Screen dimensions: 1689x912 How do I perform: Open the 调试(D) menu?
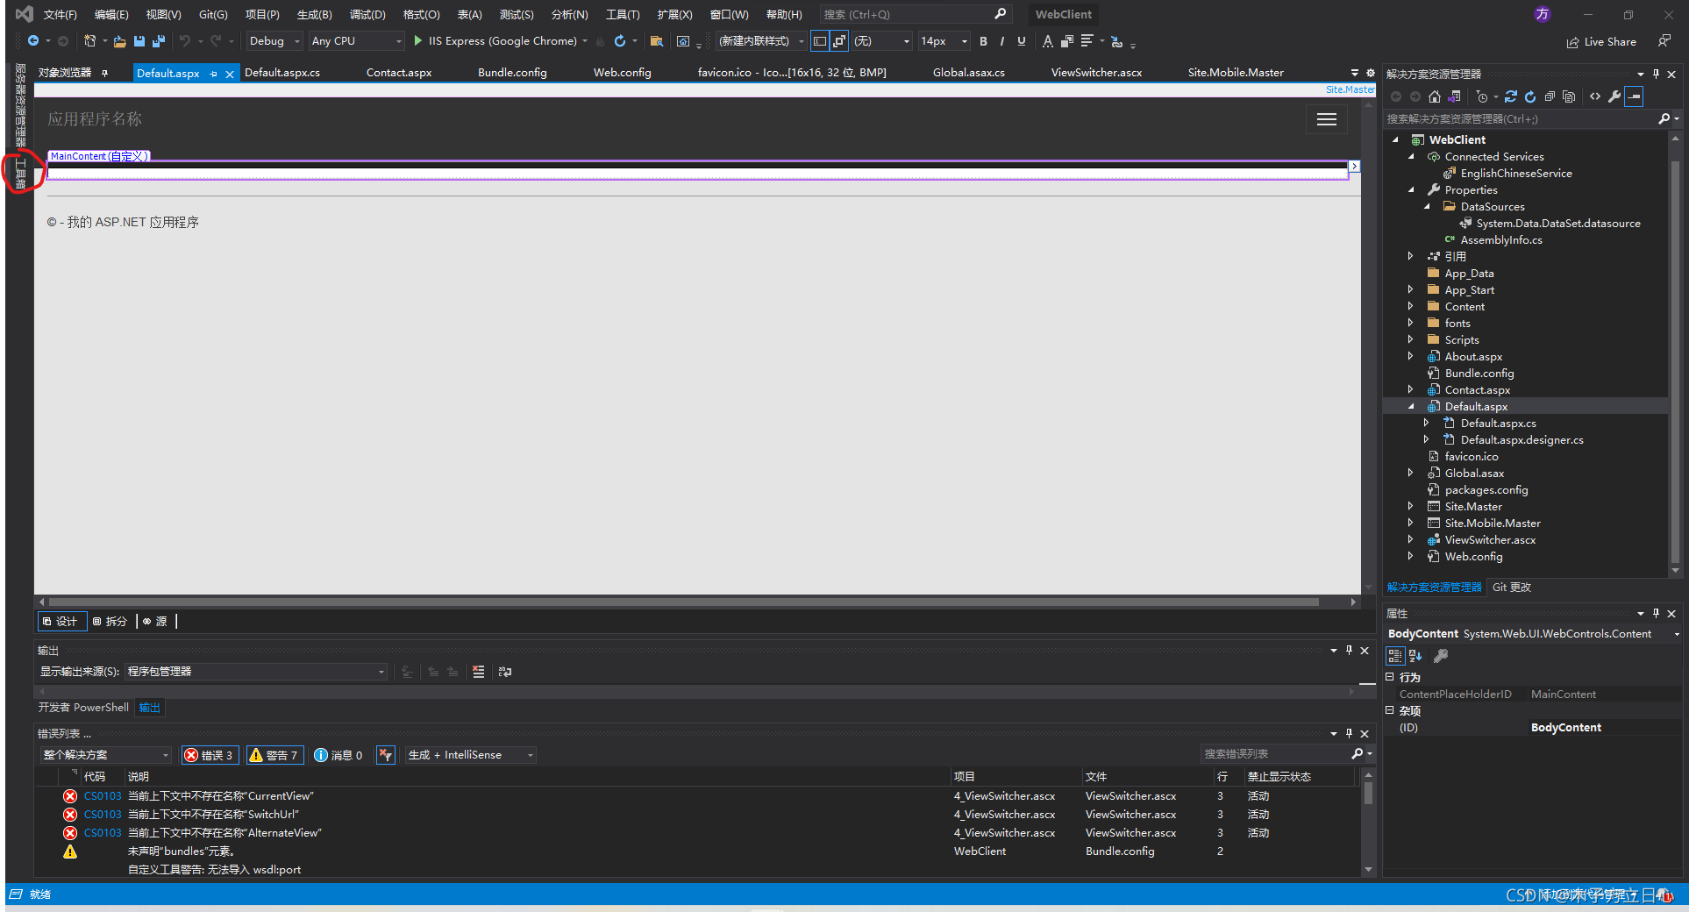(367, 14)
